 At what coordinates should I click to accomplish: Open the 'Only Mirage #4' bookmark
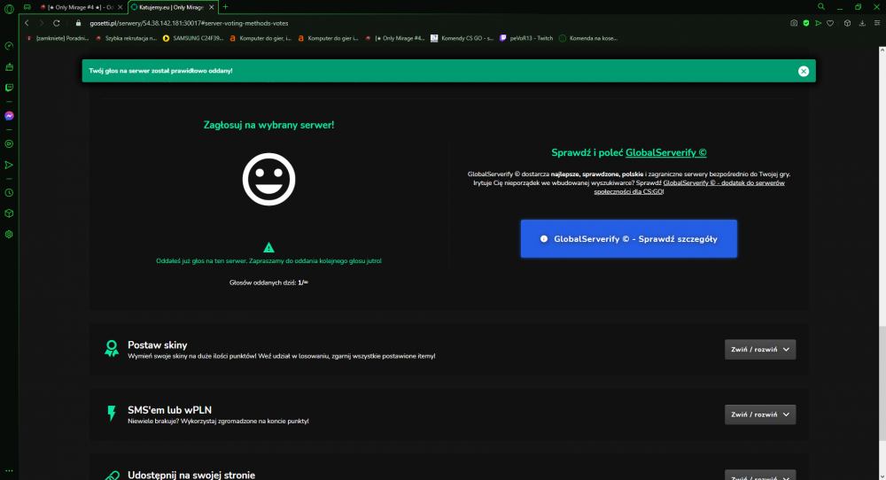(395, 38)
